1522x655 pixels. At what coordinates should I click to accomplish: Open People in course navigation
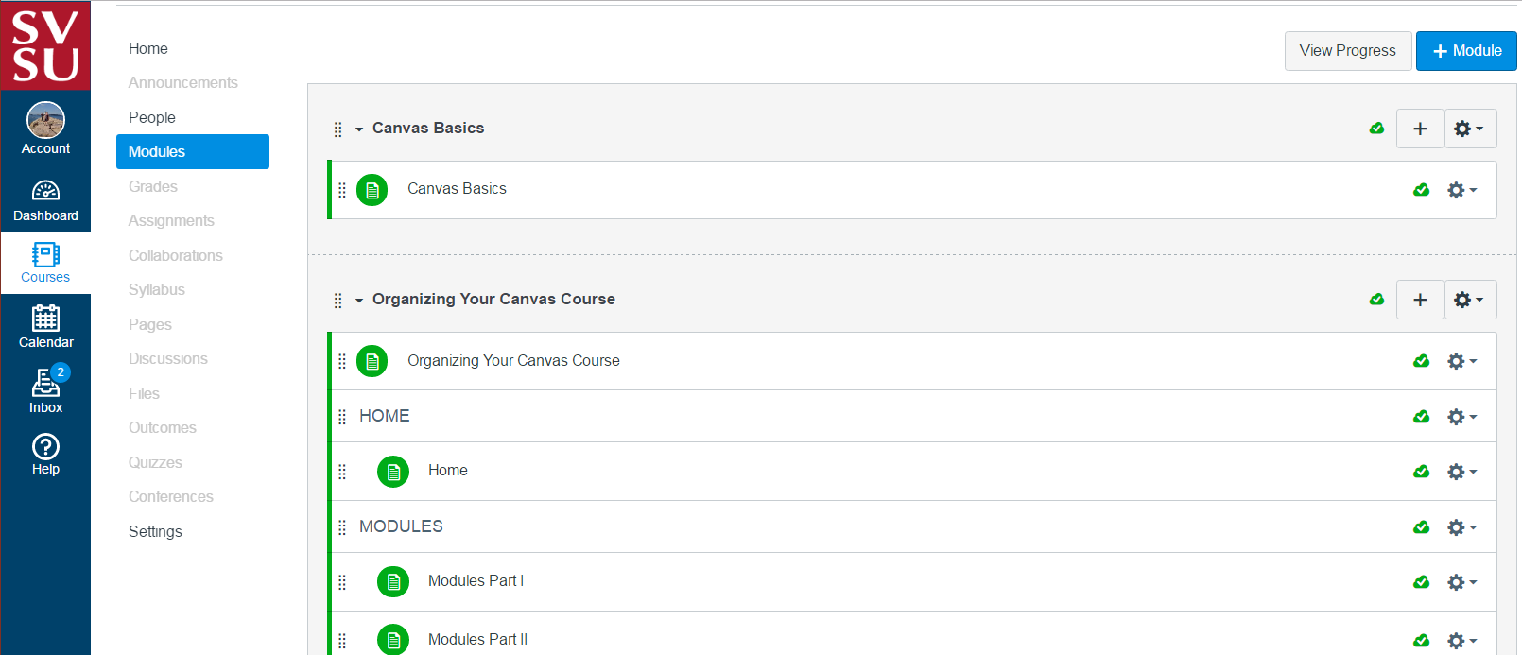(152, 117)
